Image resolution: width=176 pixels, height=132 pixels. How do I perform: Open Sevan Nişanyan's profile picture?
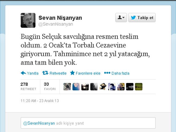28,20
